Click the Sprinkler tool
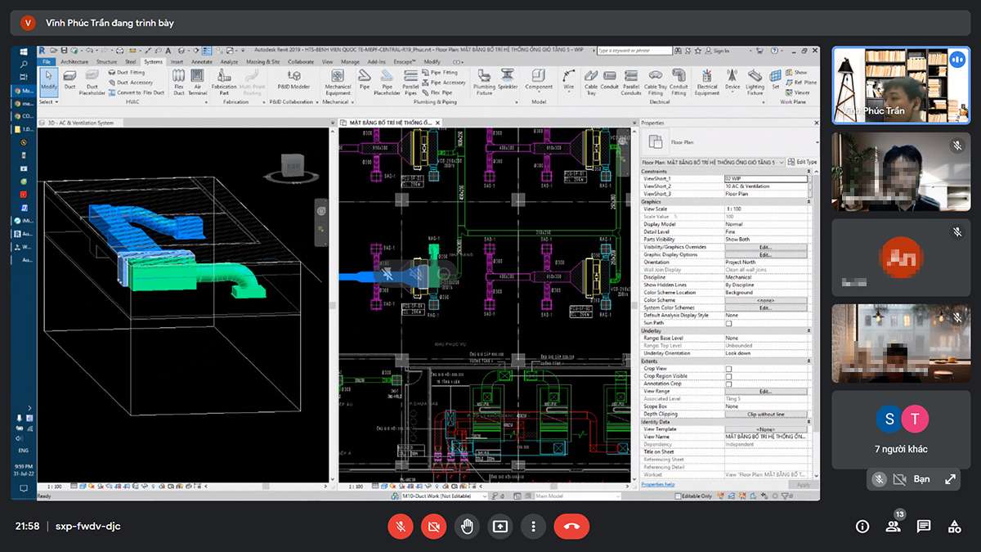This screenshot has width=981, height=552. pyautogui.click(x=508, y=79)
